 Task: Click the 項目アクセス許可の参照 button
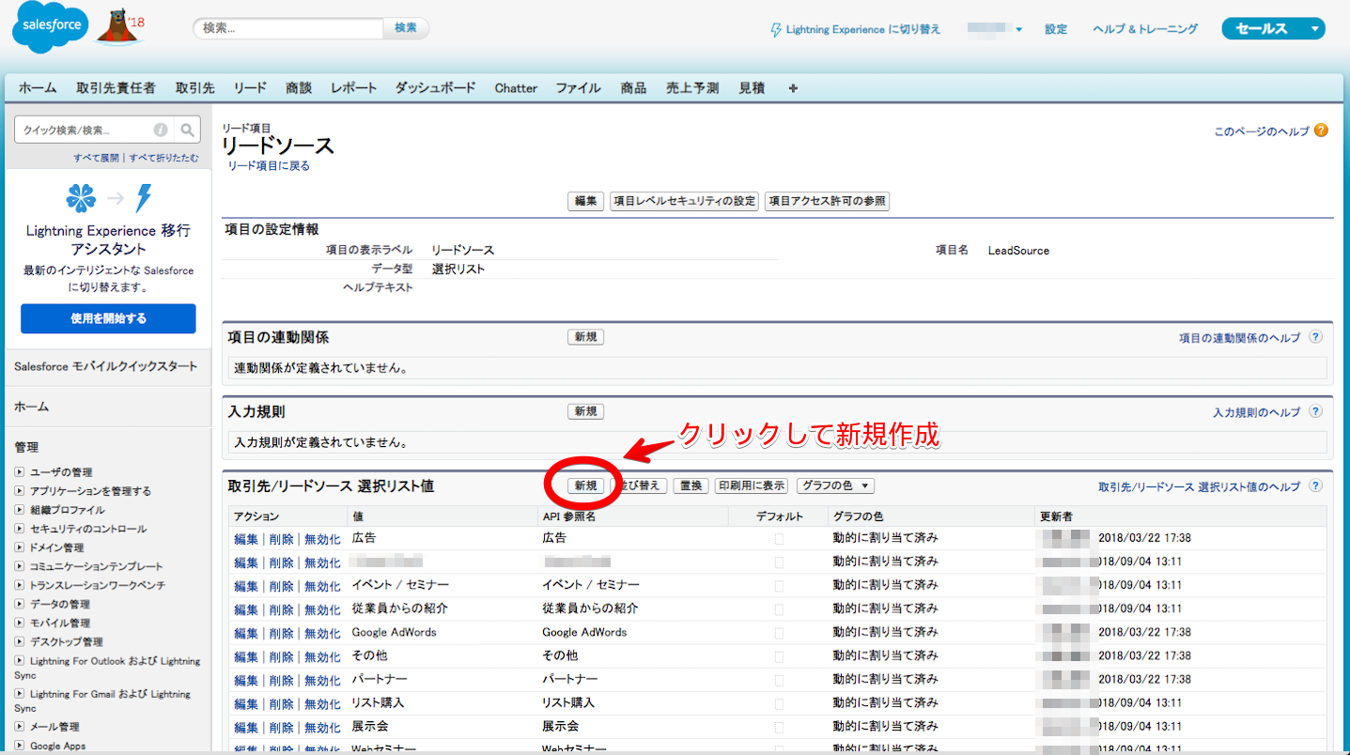827,201
